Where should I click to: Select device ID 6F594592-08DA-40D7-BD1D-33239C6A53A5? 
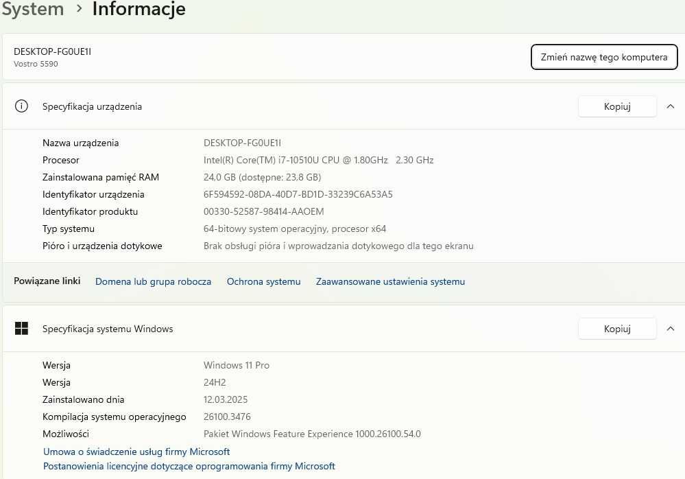pyautogui.click(x=298, y=194)
